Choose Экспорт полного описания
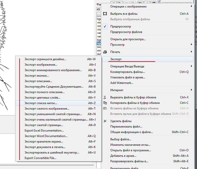 59,92
